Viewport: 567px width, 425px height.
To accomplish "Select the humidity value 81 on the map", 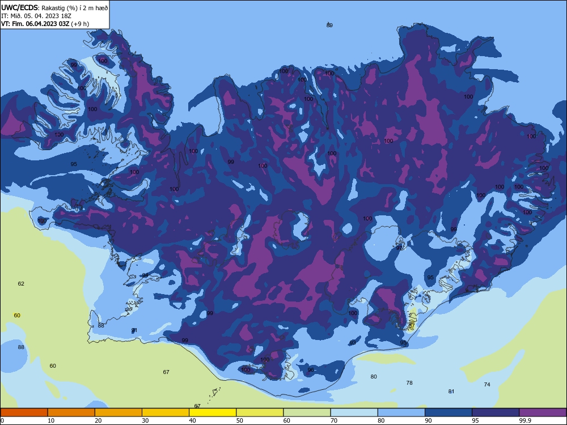I will click(x=451, y=392).
